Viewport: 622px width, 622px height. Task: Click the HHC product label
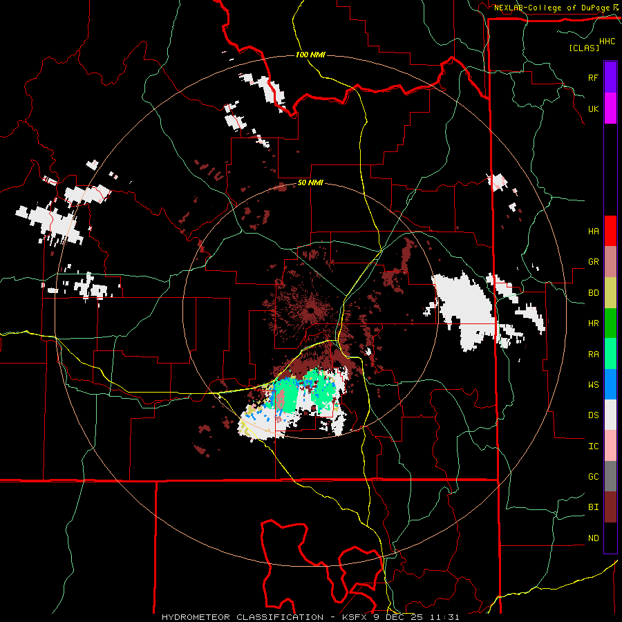(607, 41)
